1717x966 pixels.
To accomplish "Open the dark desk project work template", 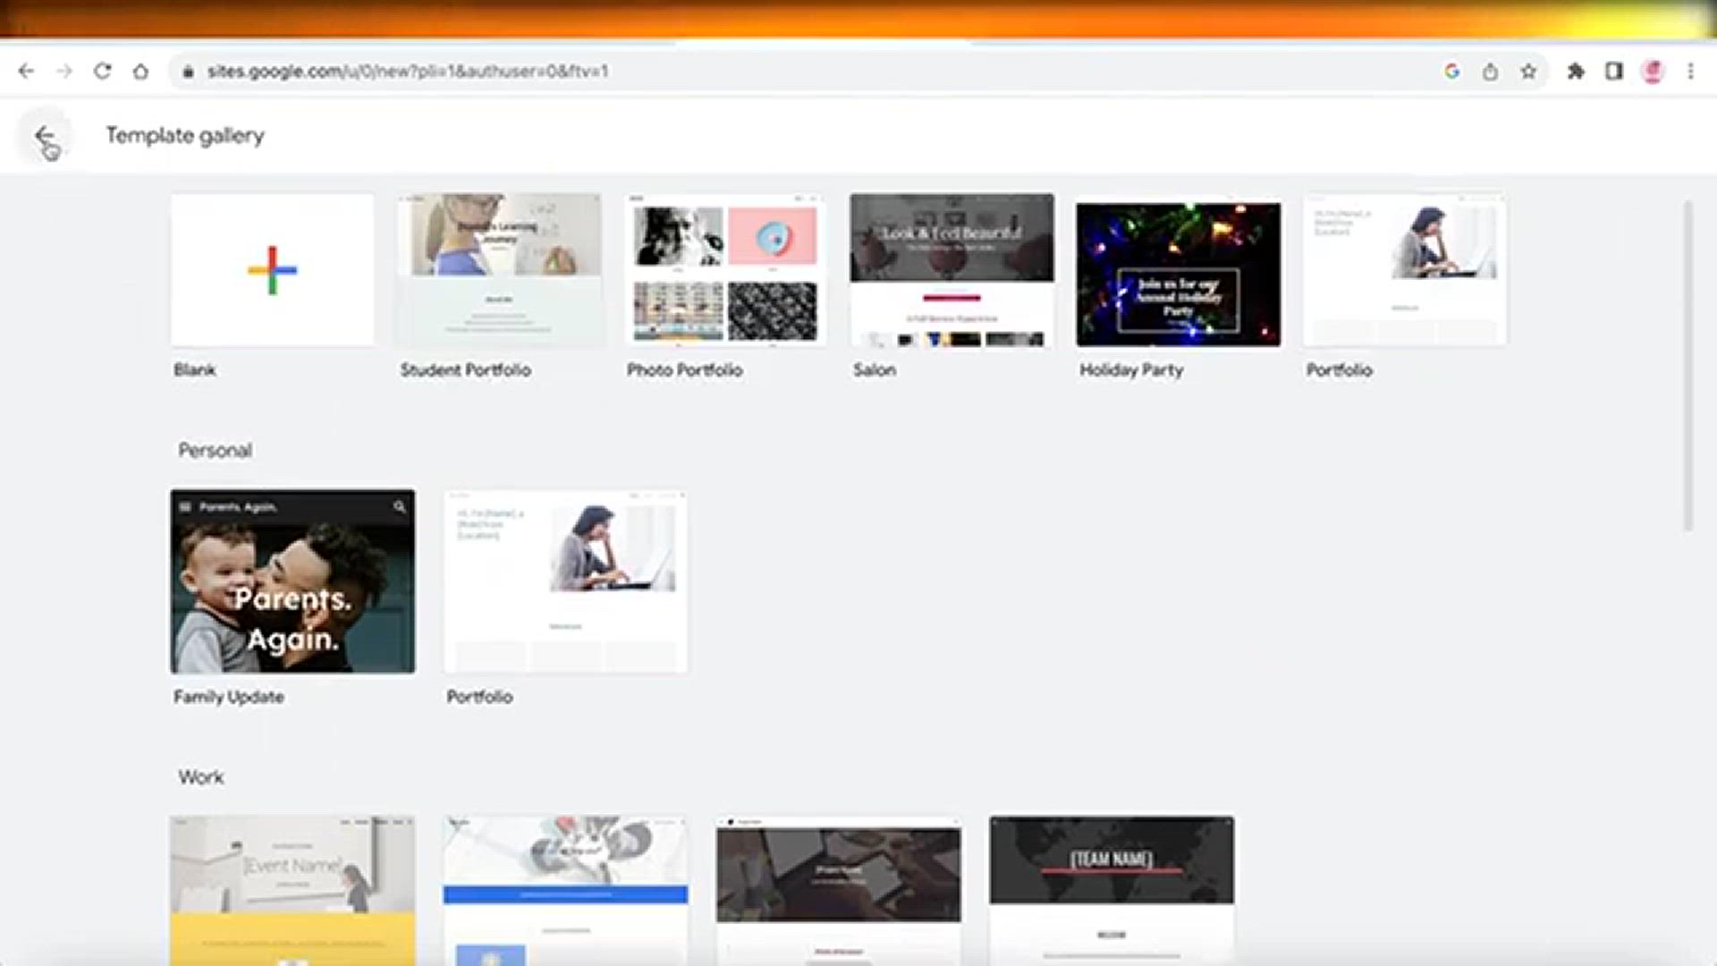I will (x=838, y=890).
